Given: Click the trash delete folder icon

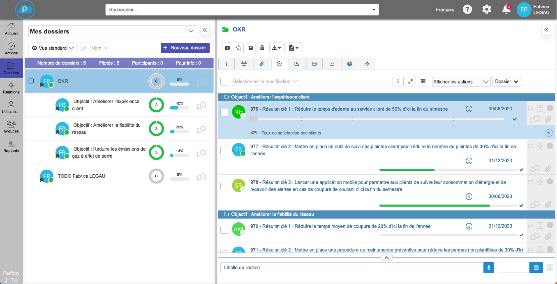Looking at the screenshot, I should pos(262,48).
